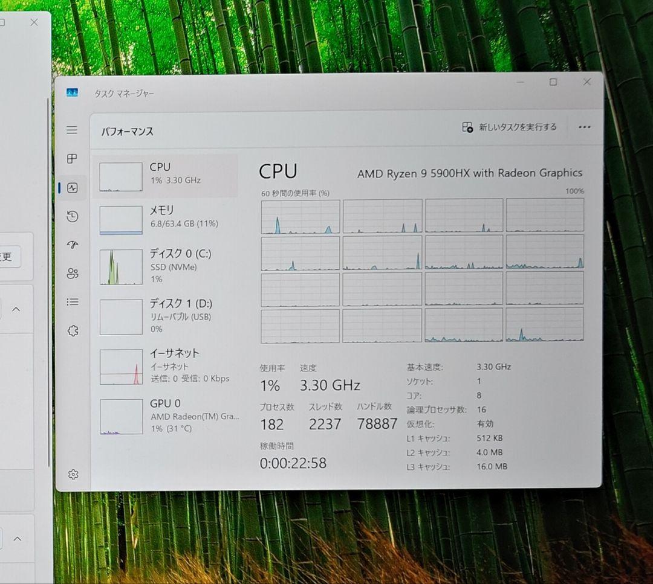653x584 pixels.
Task: Click the ハンドル数 value 78887
Action: tap(377, 424)
